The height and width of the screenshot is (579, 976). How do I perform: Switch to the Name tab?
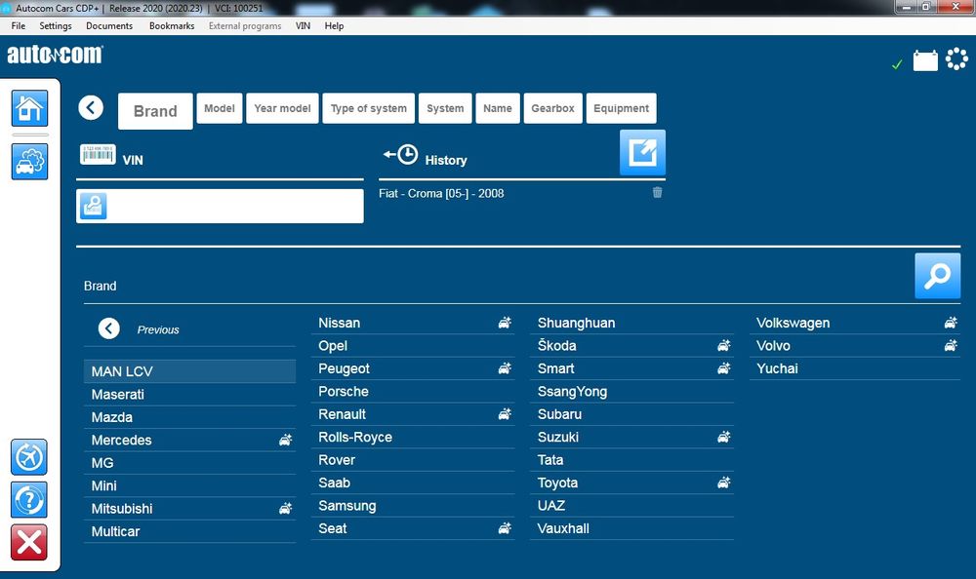point(498,108)
